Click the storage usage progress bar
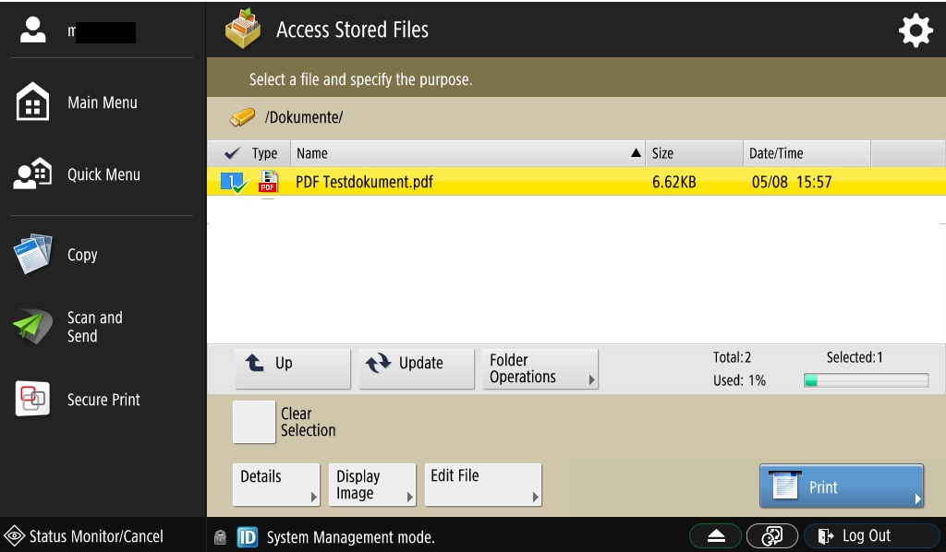This screenshot has height=552, width=946. 866,380
